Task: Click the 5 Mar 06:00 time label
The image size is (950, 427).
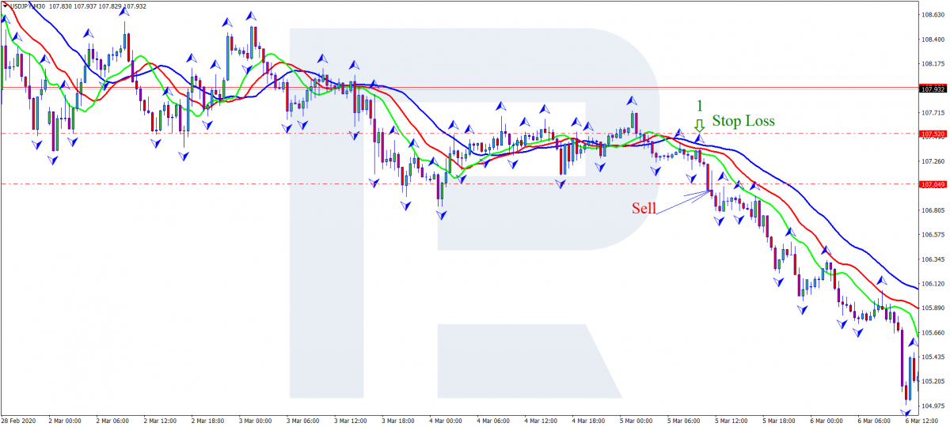Action: 685,421
